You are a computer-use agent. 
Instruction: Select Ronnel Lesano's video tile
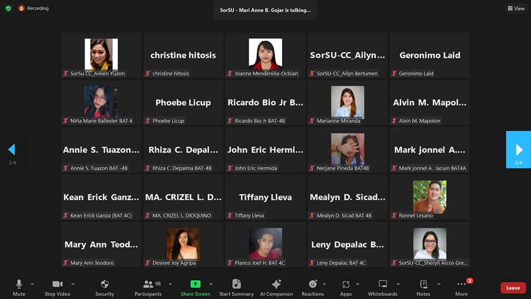coord(430,198)
